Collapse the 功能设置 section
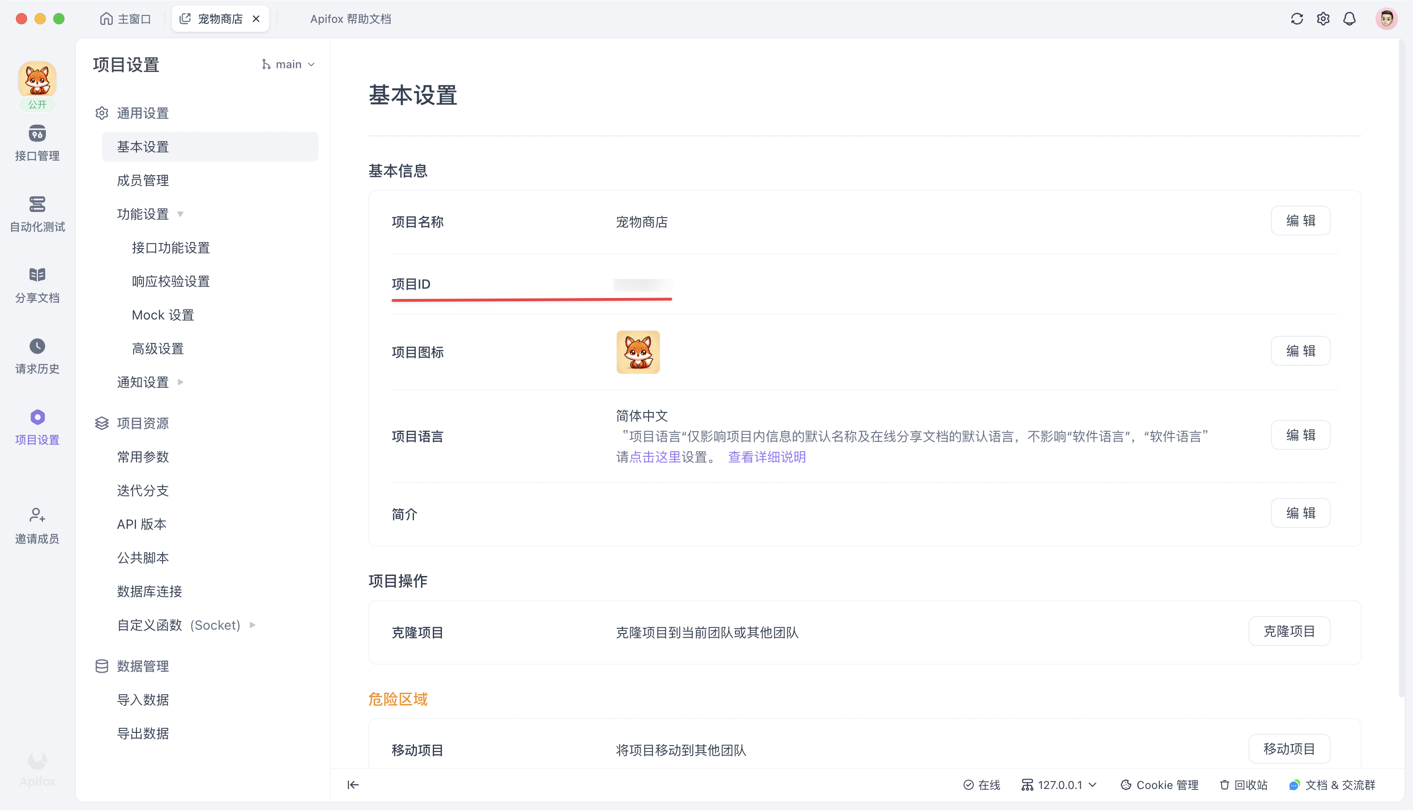1413x810 pixels. [x=180, y=213]
